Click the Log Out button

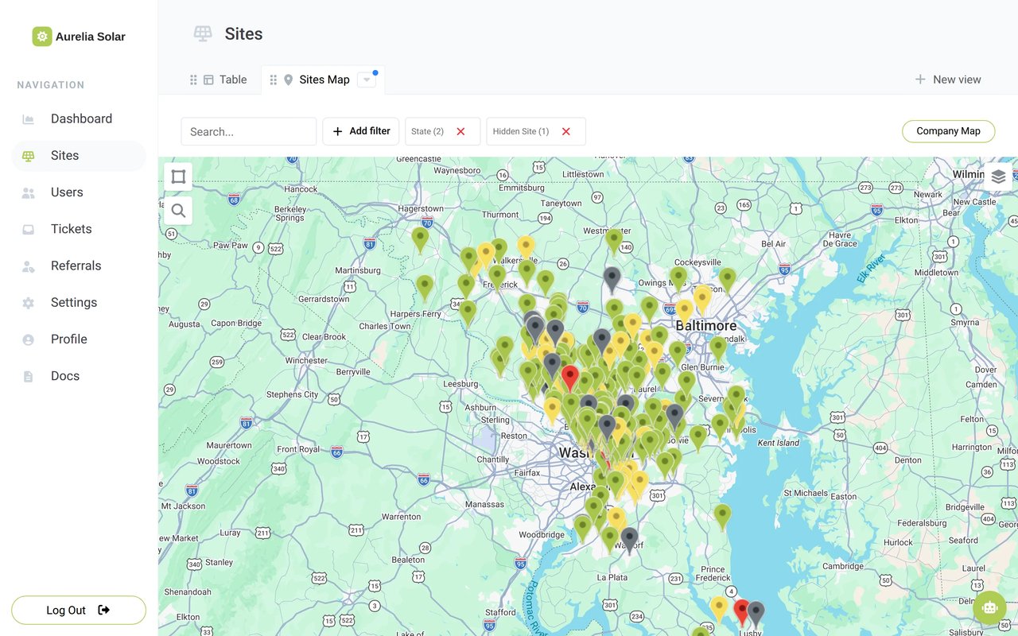[79, 610]
